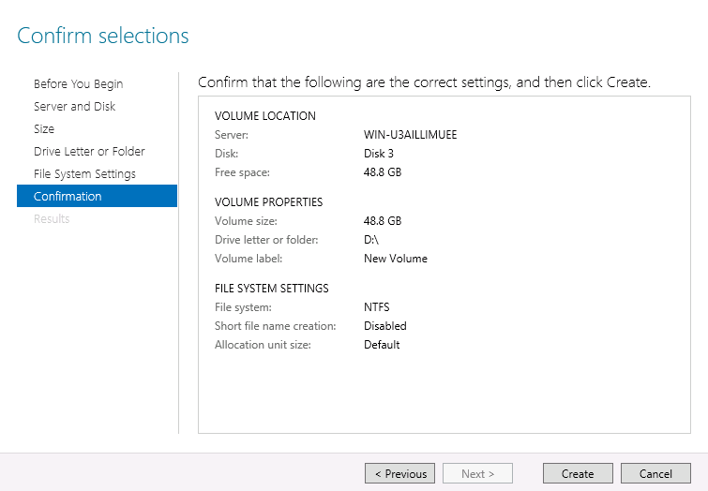Click the Free space value
This screenshot has height=491, width=708.
[383, 172]
